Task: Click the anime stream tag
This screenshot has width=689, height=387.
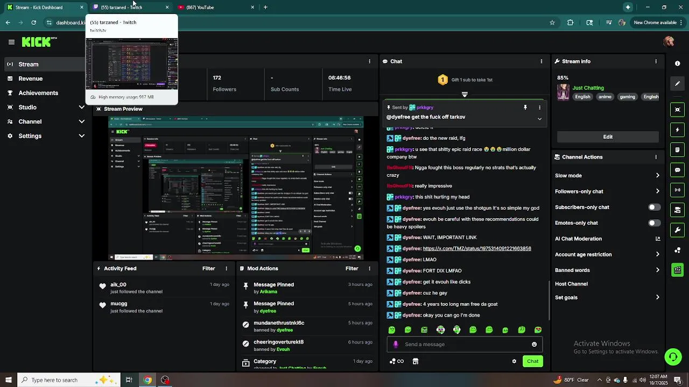Action: point(605,97)
